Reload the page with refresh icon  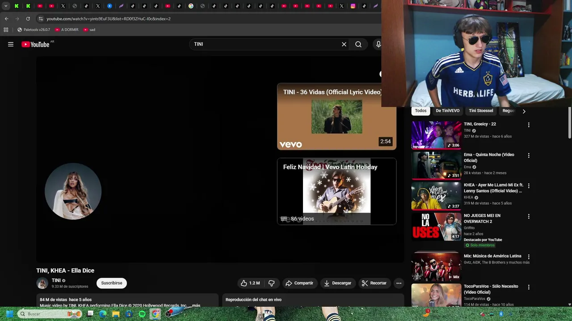pos(28,19)
